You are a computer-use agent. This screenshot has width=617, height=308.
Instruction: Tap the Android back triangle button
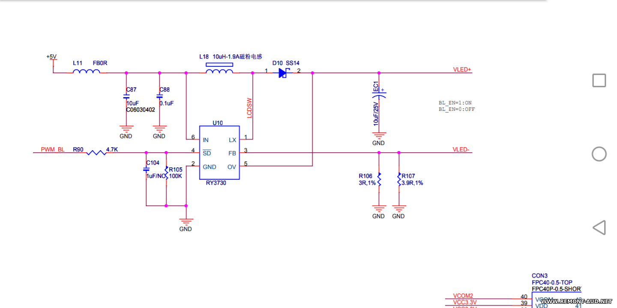point(599,228)
